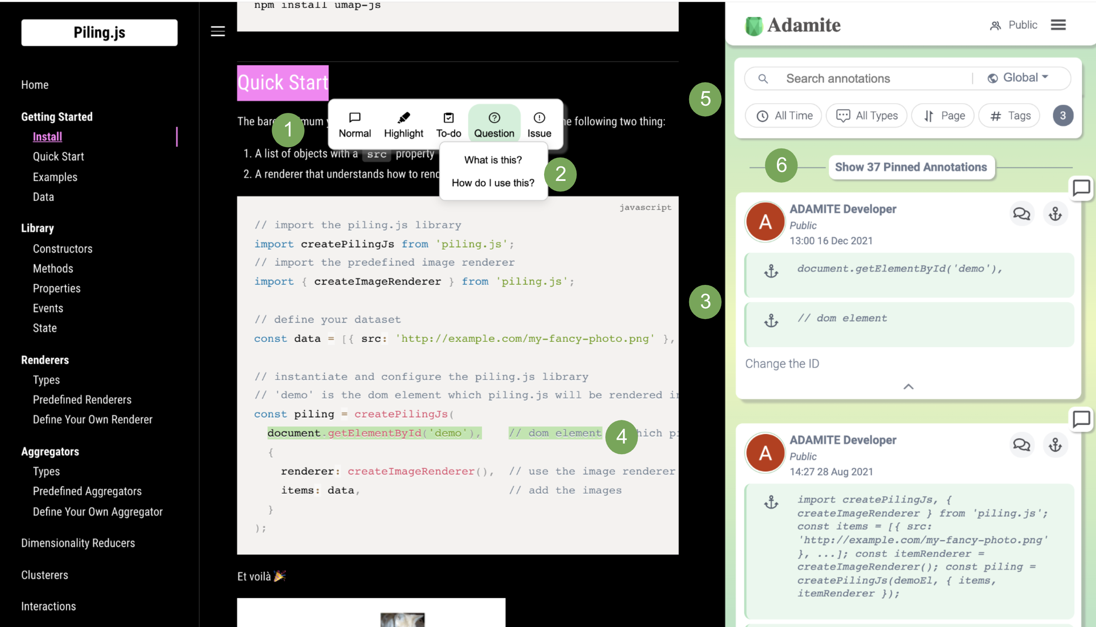
Task: Click the Adamite logo
Action: [792, 25]
